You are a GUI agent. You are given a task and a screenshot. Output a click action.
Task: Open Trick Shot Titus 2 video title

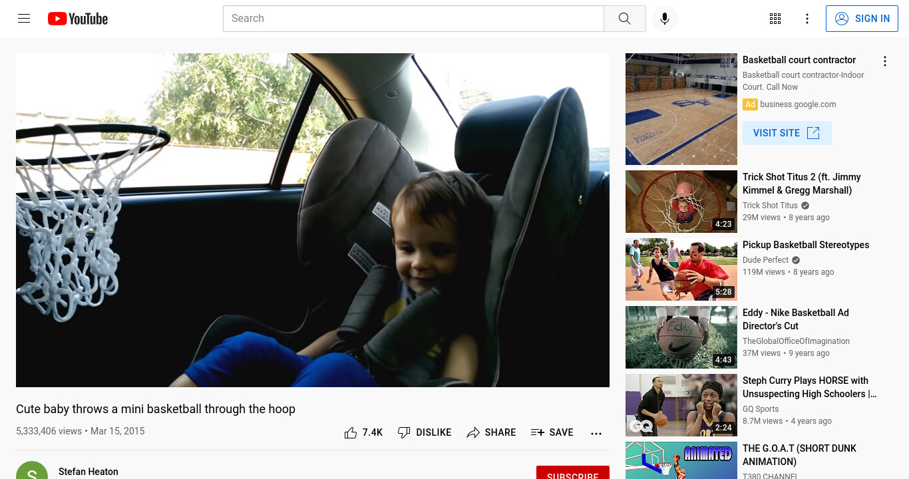[802, 184]
